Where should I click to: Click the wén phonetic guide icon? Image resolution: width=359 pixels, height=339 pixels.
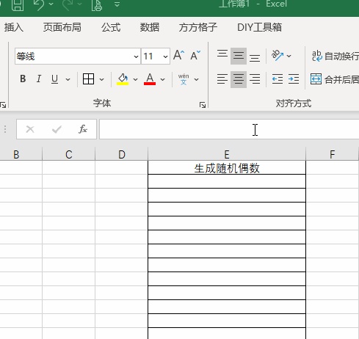pyautogui.click(x=184, y=79)
